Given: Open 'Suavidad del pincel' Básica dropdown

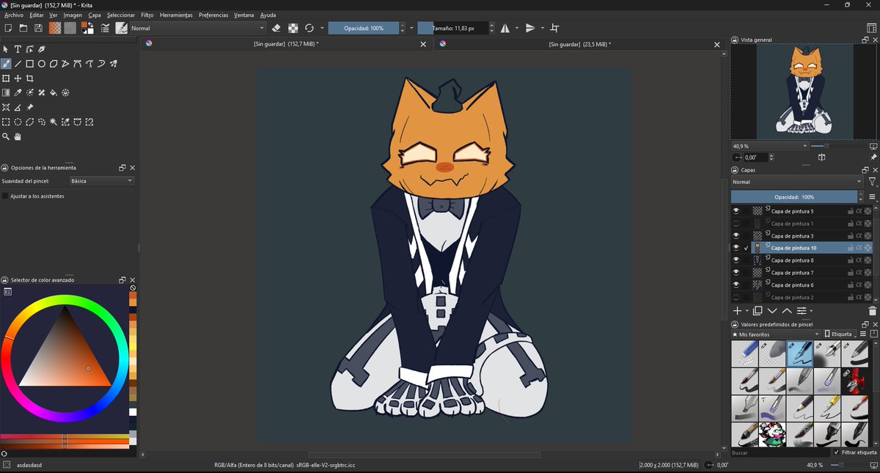Looking at the screenshot, I should 102,180.
